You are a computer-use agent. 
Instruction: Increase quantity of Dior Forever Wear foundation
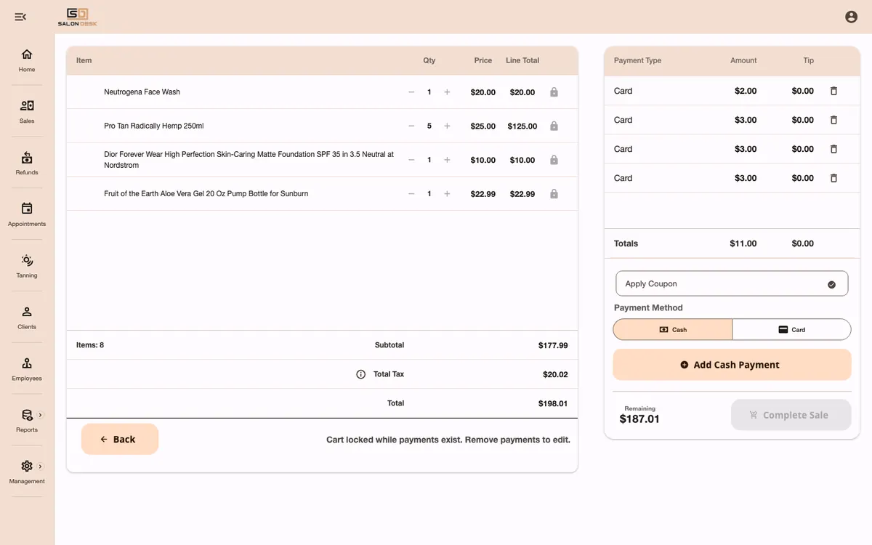pyautogui.click(x=447, y=160)
